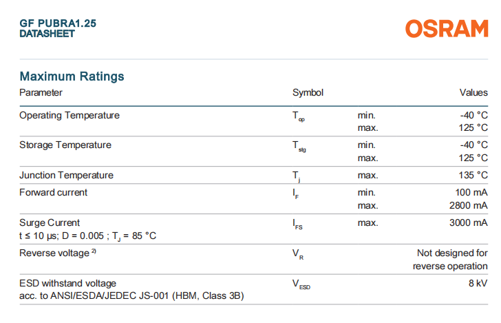Select the Maximum Ratings heading

click(x=72, y=76)
